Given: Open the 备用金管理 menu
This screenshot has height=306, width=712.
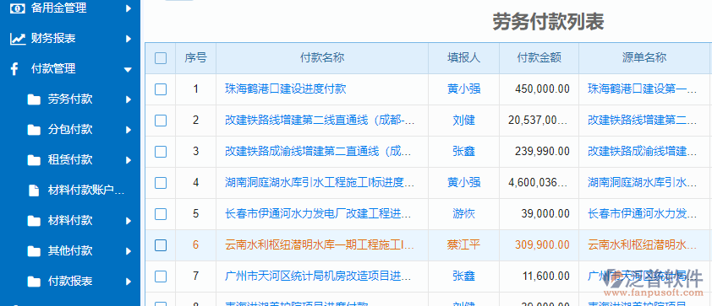Looking at the screenshot, I should 58,8.
